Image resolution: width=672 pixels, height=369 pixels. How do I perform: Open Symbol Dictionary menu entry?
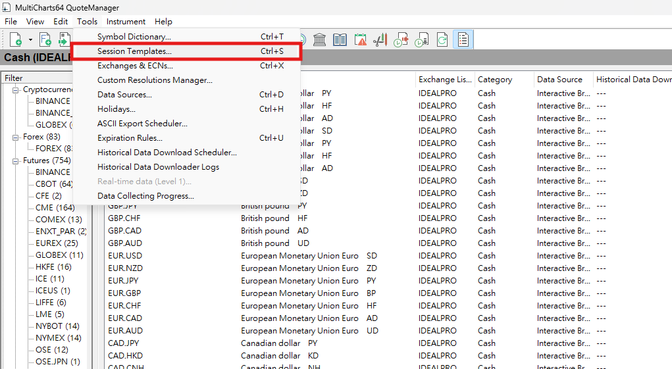coord(134,37)
